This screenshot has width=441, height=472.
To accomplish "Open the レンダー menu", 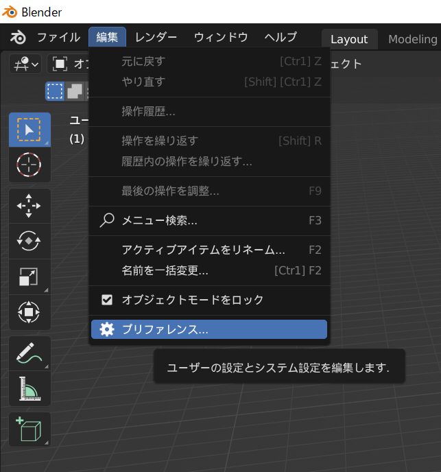I will 156,38.
